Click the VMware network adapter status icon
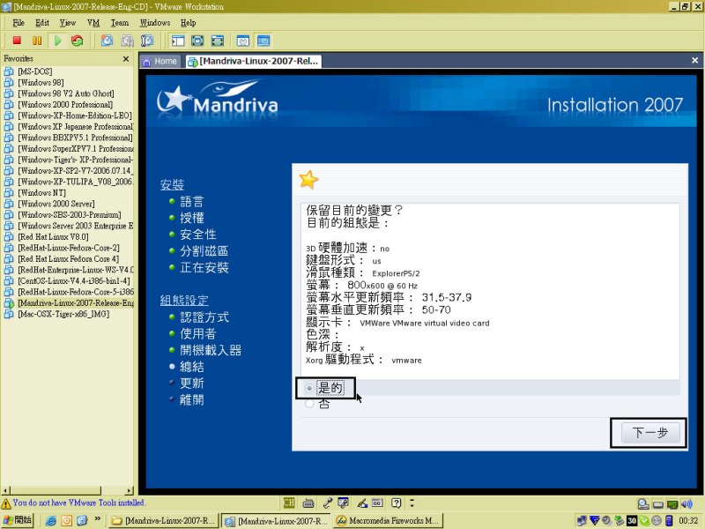The image size is (705, 529). [x=672, y=503]
